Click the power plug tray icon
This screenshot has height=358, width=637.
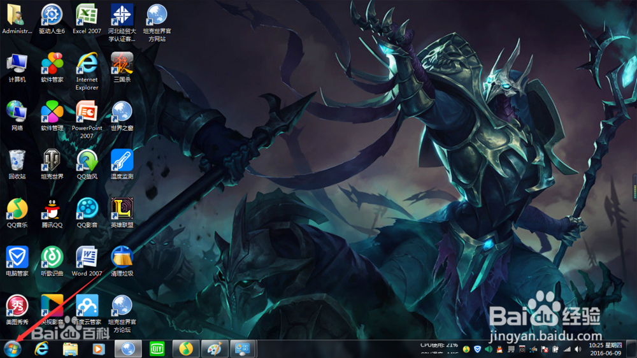coord(555,349)
